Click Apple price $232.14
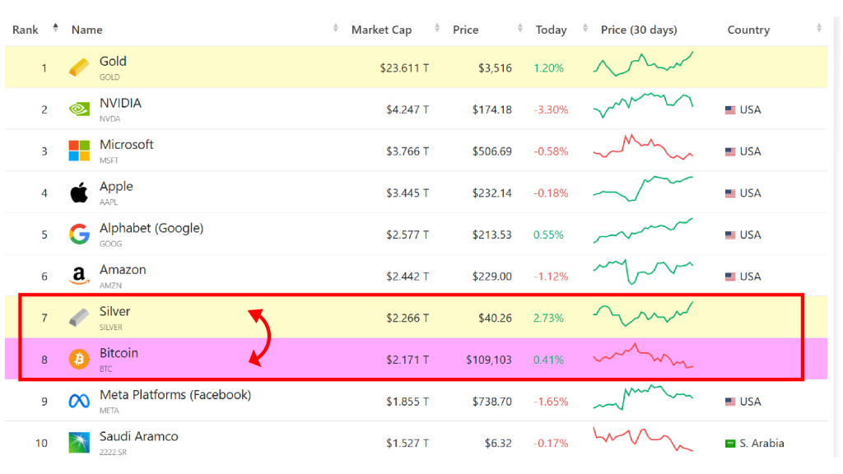Viewport: 843px width, 474px height. pos(492,193)
